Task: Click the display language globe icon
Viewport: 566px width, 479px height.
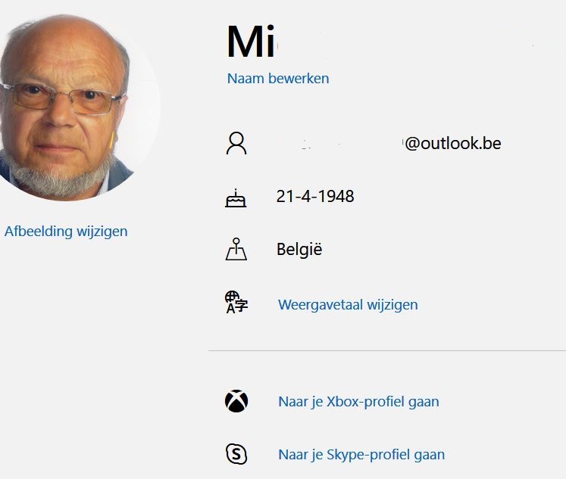Action: 236,303
